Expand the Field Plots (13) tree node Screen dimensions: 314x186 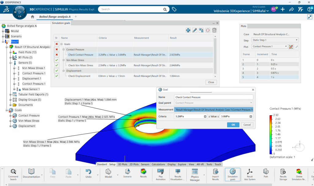(10, 52)
